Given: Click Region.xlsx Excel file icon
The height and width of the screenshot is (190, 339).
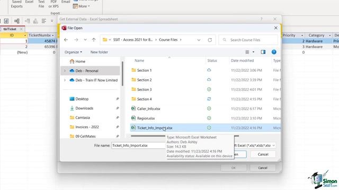Looking at the screenshot, I should [133, 118].
